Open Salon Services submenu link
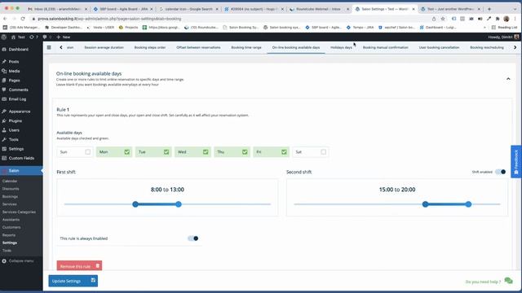Image resolution: width=522 pixels, height=293 pixels. (x=10, y=204)
